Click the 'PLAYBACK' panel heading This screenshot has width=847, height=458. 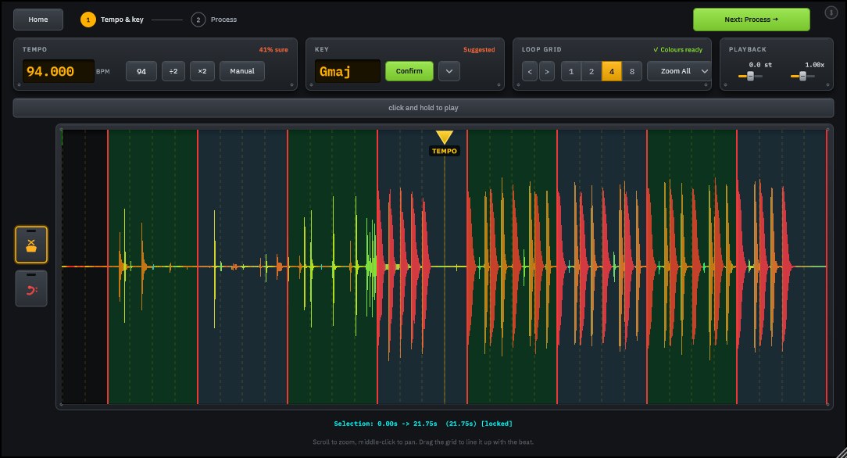[x=748, y=50]
